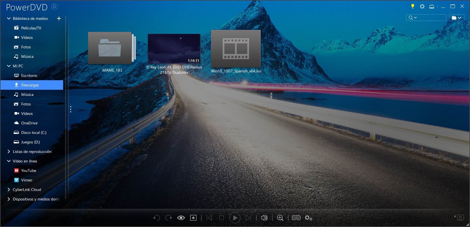The image size is (470, 227).
Task: Select Win10_1507_Spanish_x64.iso thumbnail
Action: [x=236, y=49]
